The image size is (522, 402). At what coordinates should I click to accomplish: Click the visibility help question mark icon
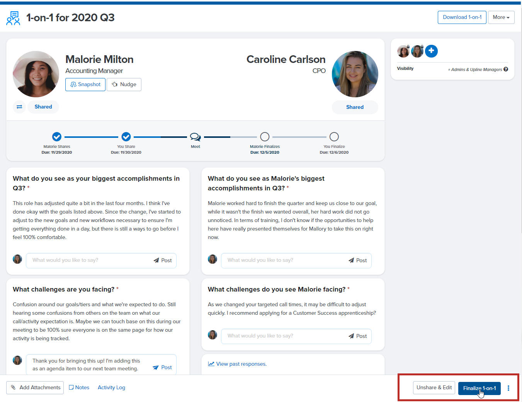point(506,70)
